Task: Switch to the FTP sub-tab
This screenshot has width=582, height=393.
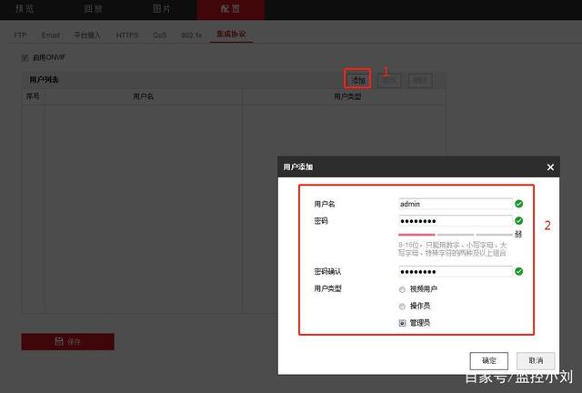Action: (x=20, y=35)
